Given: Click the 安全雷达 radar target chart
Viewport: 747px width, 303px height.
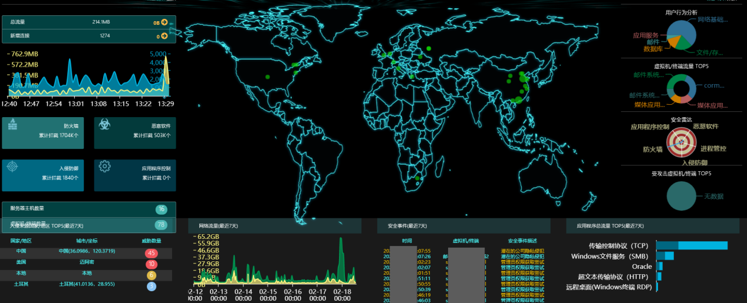Looking at the screenshot, I should click(681, 141).
